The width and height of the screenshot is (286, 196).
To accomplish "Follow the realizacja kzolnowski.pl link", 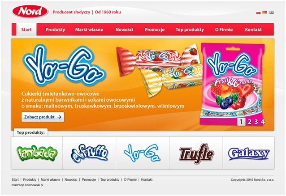I will click(27, 185).
